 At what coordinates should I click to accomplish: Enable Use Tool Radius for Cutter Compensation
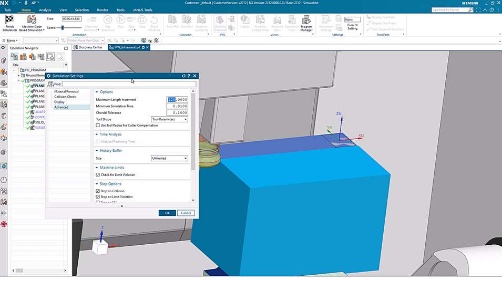pos(98,126)
